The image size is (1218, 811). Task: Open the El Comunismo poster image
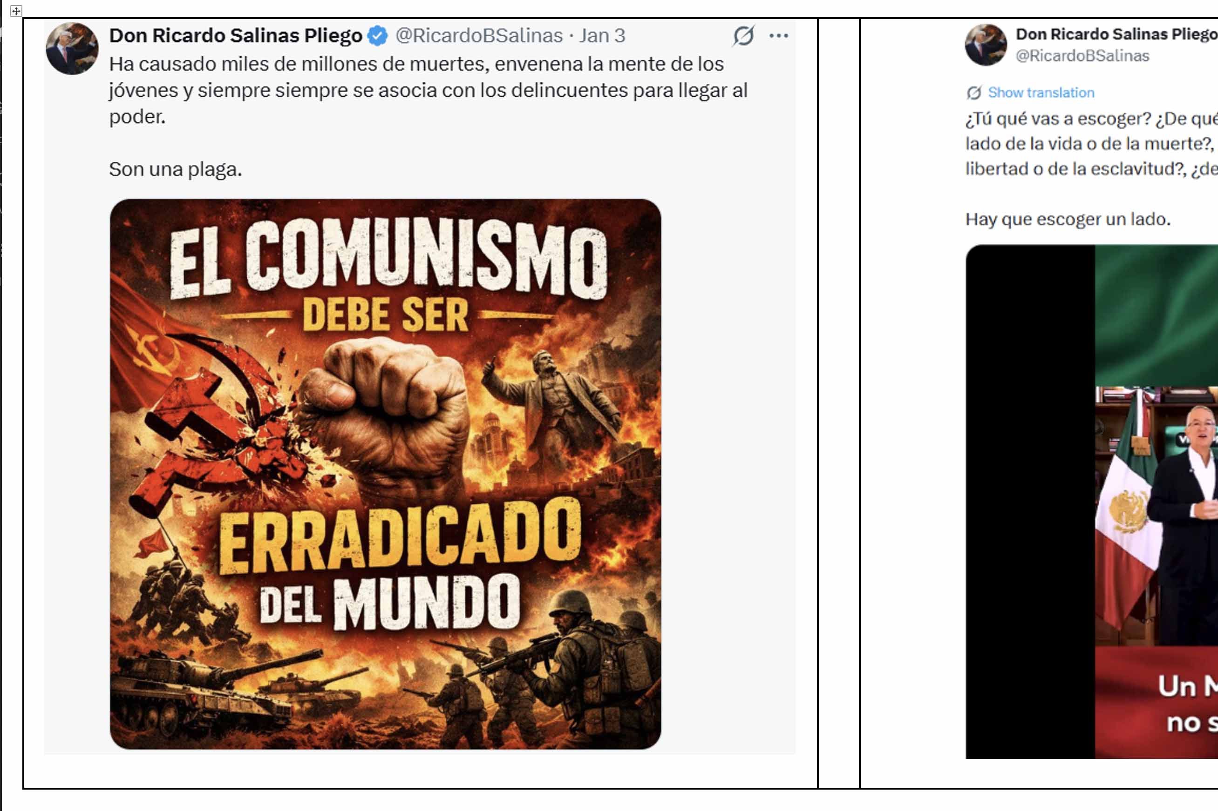385,474
